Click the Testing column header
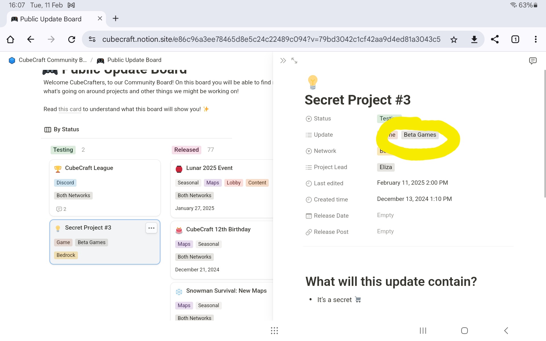This screenshot has width=546, height=341. point(63,150)
